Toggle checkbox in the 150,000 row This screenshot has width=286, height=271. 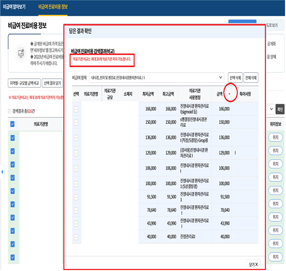coord(76,123)
